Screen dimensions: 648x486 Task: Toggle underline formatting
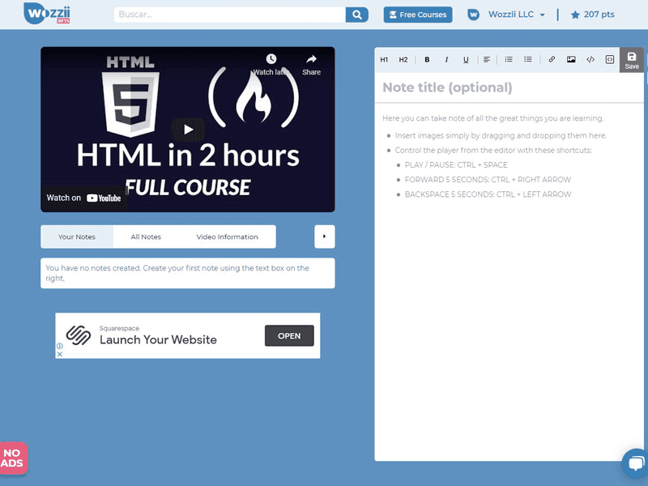[x=466, y=59]
